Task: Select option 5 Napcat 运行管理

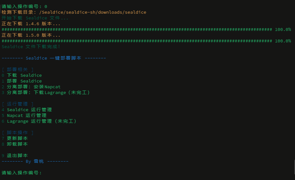Action: (x=27, y=116)
